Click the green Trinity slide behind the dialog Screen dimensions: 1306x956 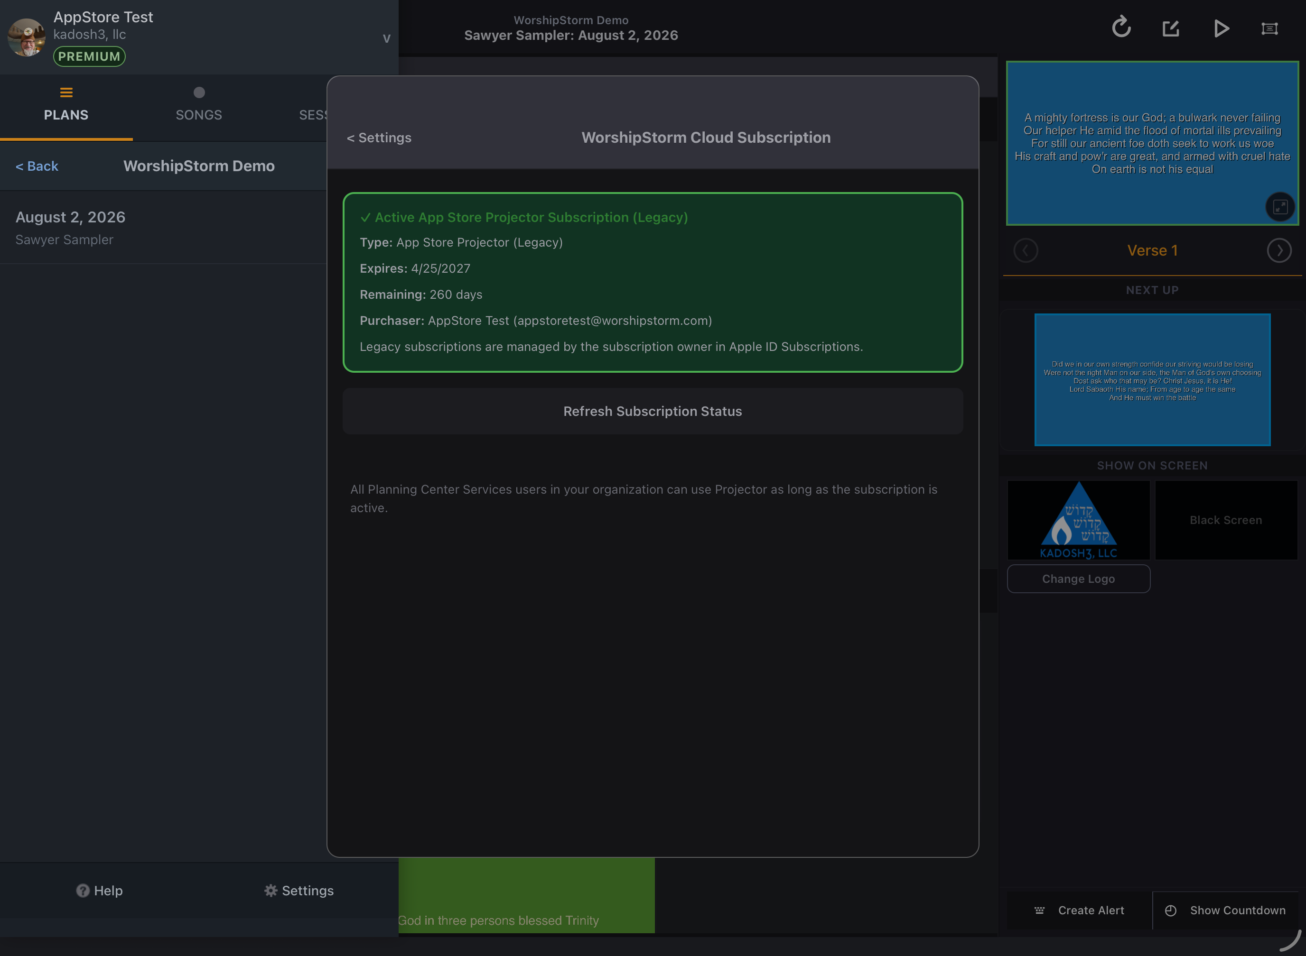coord(526,895)
